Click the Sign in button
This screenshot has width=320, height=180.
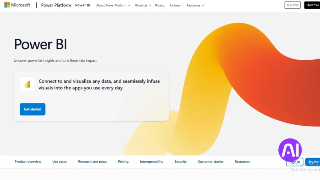tap(294, 162)
